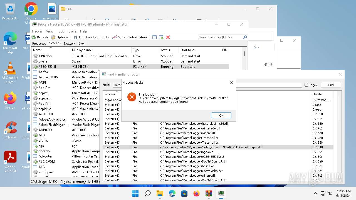Click the aga service icon
The width and height of the screenshot is (356, 200).
(x=35, y=146)
